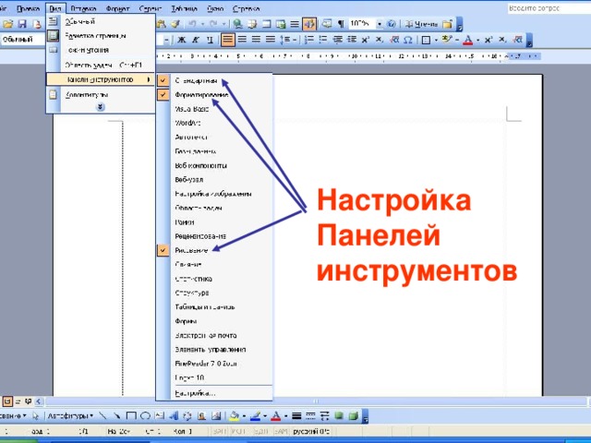Enable the Рецензирование toolbar
The width and height of the screenshot is (591, 443).
tap(214, 236)
